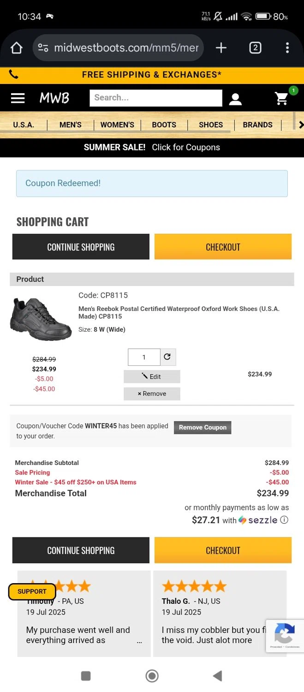This screenshot has height=692, width=304.
Task: Tap the browser home icon
Action: (17, 48)
